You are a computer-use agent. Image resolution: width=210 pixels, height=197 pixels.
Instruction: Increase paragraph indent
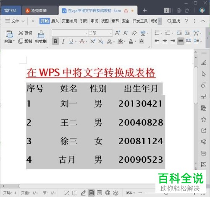coord(187,33)
